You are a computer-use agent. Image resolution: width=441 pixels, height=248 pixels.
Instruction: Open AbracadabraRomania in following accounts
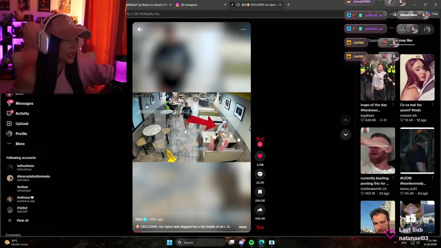tap(29, 178)
